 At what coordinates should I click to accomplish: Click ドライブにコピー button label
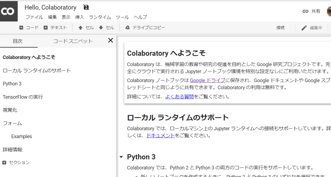coord(149,28)
